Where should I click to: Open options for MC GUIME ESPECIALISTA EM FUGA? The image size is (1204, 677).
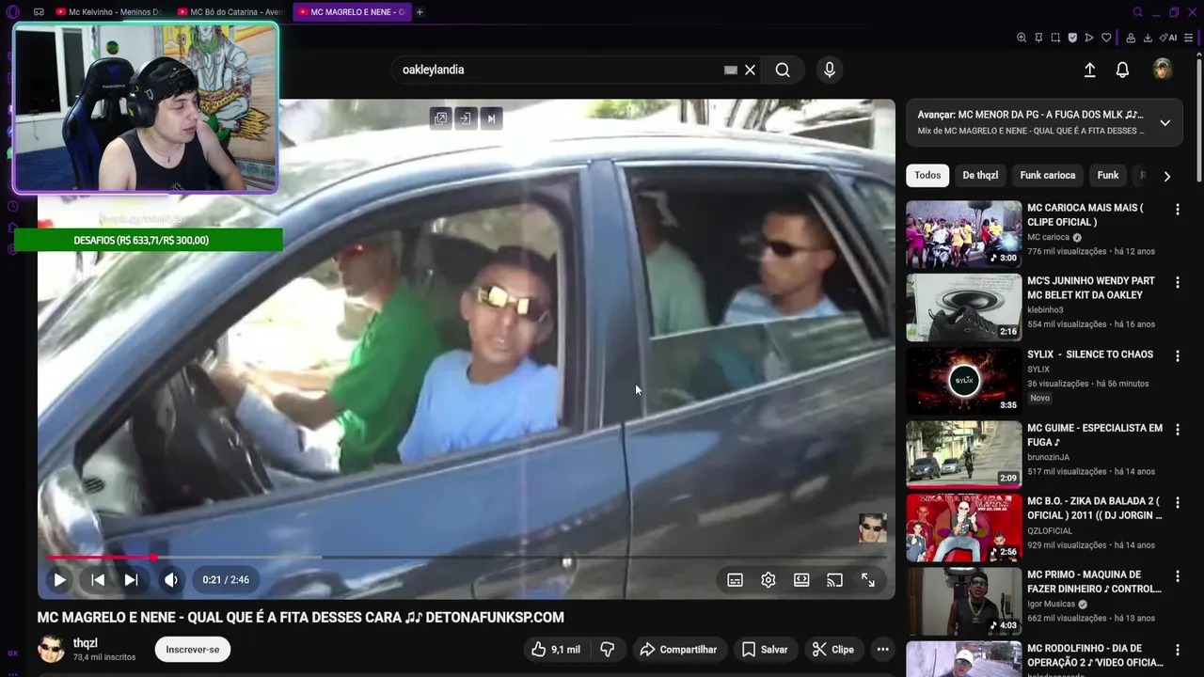[1177, 429]
